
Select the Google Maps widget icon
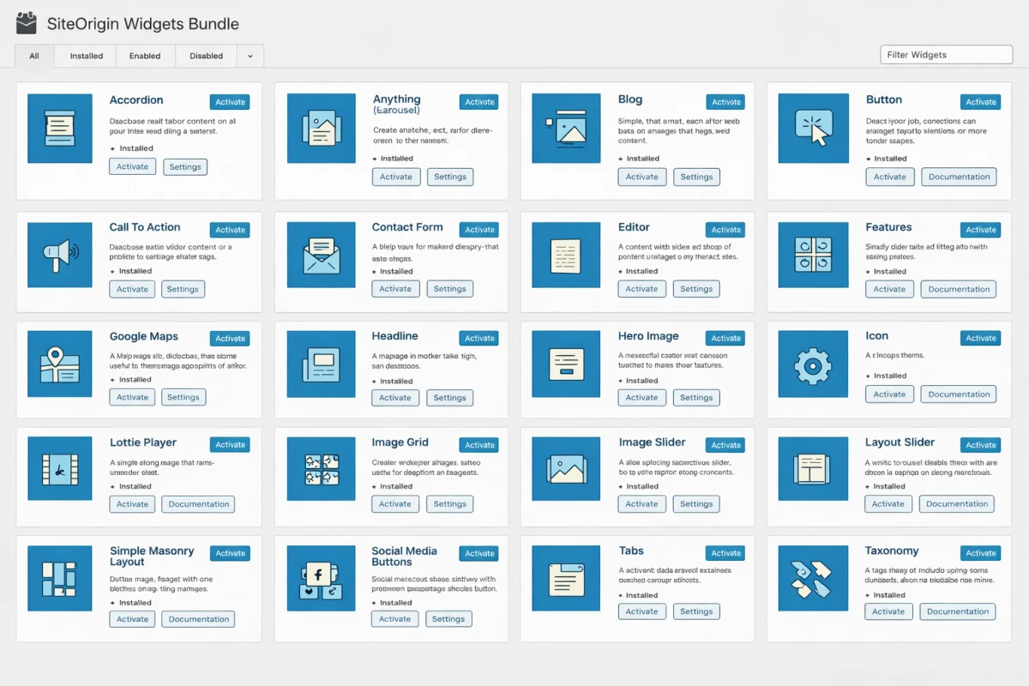pyautogui.click(x=59, y=364)
